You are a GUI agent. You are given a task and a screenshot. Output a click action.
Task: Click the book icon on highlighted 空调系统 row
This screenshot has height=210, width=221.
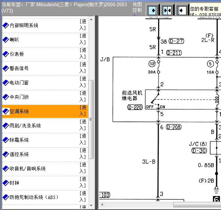click(6, 112)
